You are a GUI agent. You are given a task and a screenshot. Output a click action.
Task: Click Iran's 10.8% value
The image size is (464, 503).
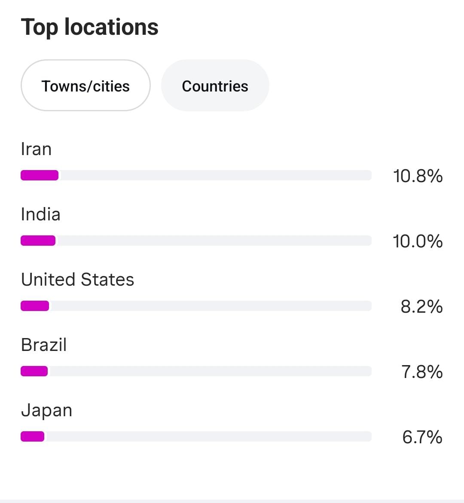pyautogui.click(x=418, y=176)
